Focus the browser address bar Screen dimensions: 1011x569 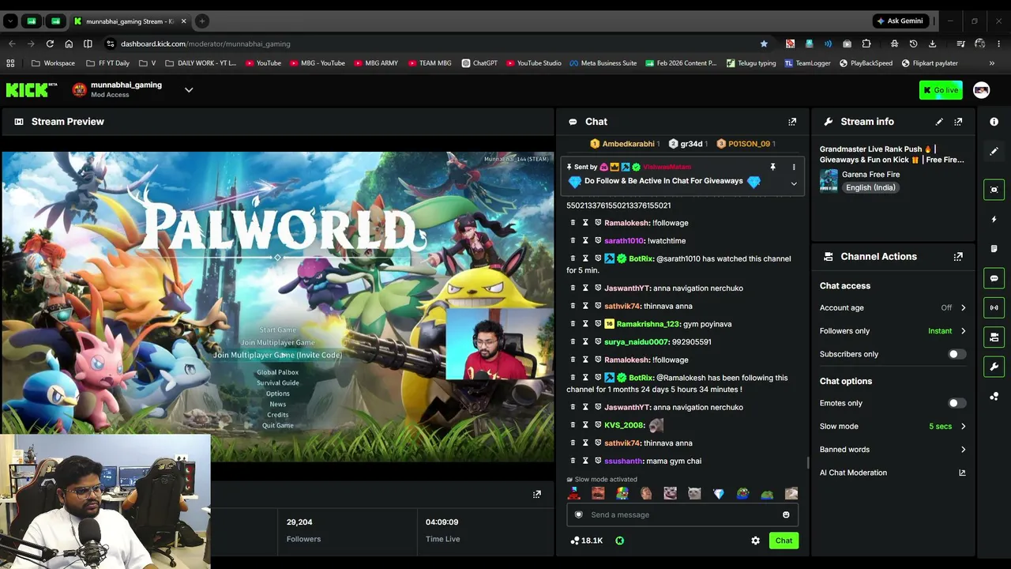(434, 43)
